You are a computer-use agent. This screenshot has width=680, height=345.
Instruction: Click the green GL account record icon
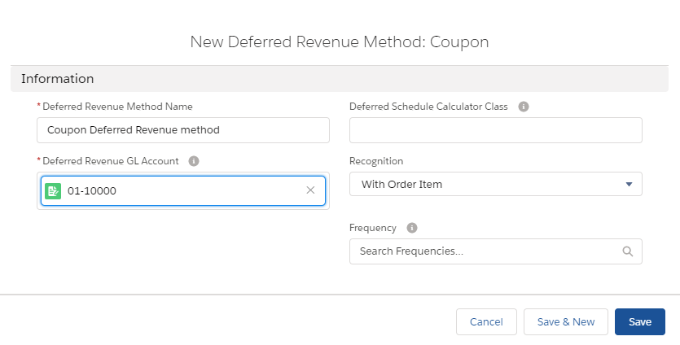click(x=54, y=190)
